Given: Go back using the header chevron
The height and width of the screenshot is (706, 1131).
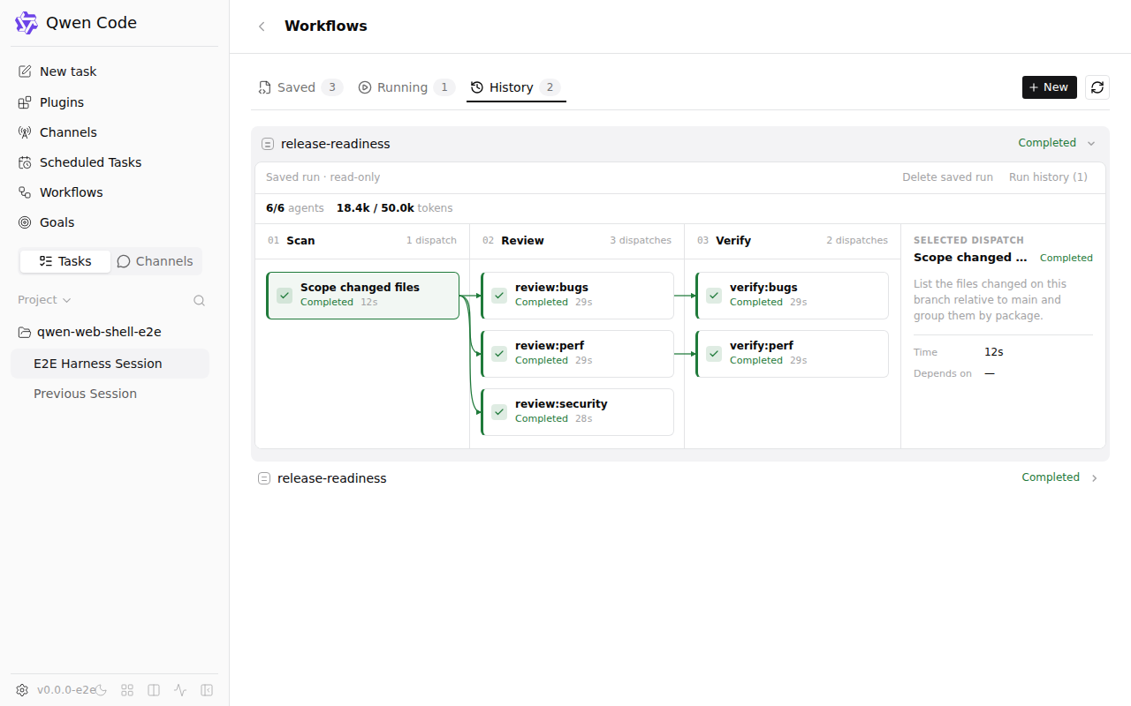Looking at the screenshot, I should point(262,26).
